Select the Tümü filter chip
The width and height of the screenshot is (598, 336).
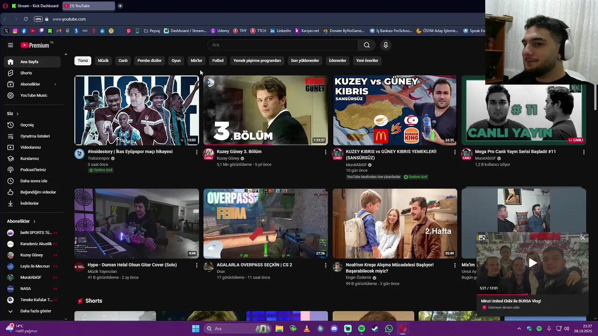point(83,61)
